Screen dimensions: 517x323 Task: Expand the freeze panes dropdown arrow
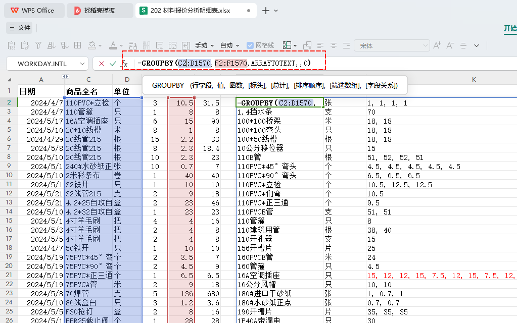click(295, 46)
